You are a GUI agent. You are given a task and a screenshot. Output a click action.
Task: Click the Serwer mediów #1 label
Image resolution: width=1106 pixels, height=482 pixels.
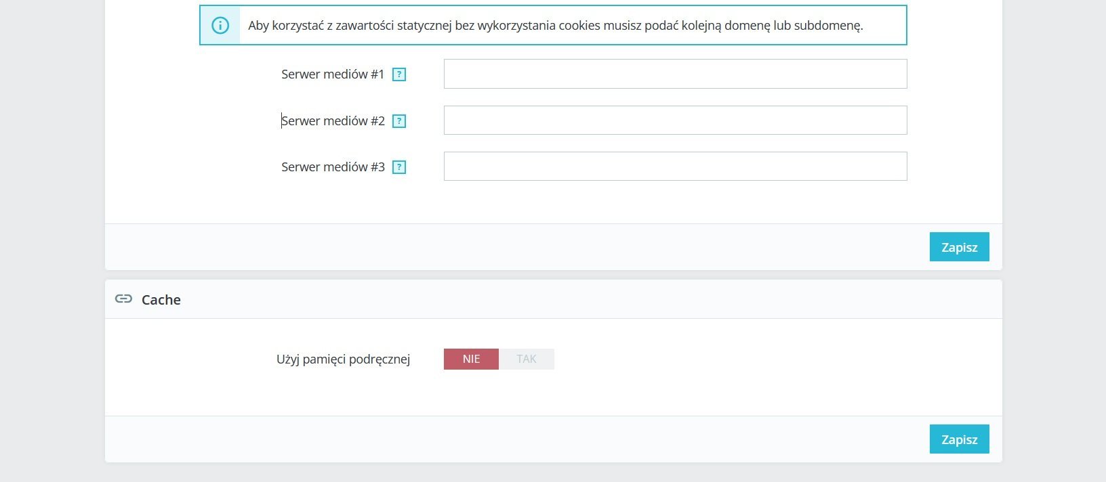pos(333,74)
